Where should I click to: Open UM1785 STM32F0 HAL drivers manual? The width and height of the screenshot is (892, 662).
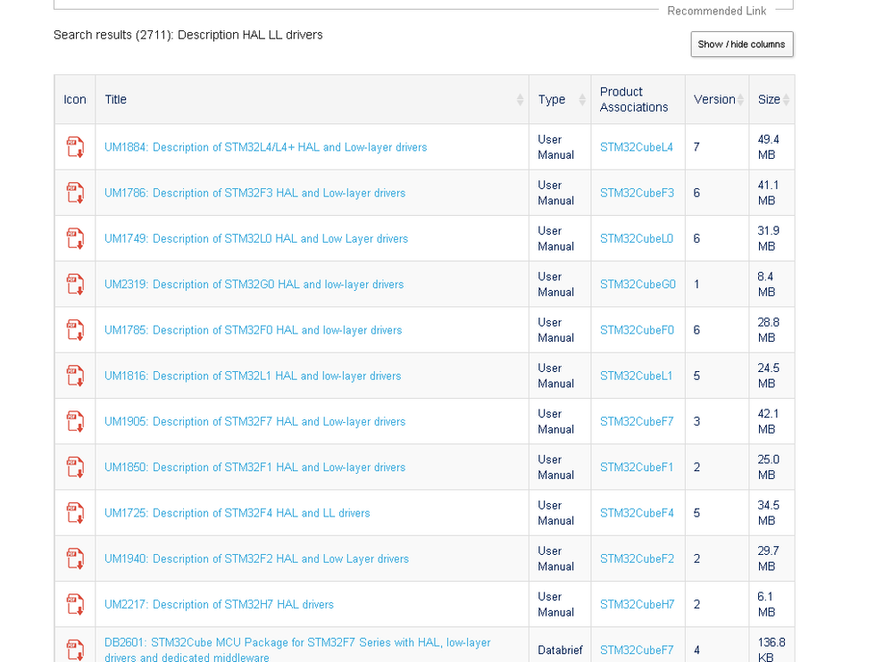[x=254, y=330]
